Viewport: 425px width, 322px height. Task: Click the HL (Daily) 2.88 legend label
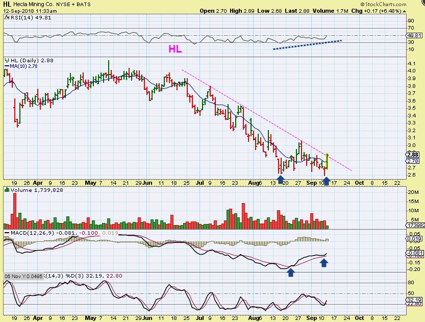[32, 60]
